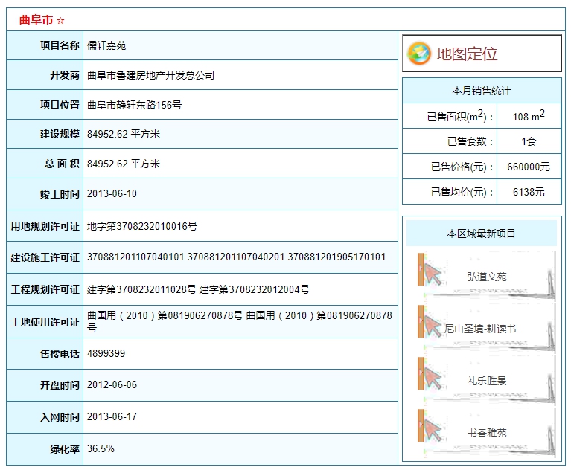Select sold units value 1套
The height and width of the screenshot is (470, 571).
coord(529,141)
